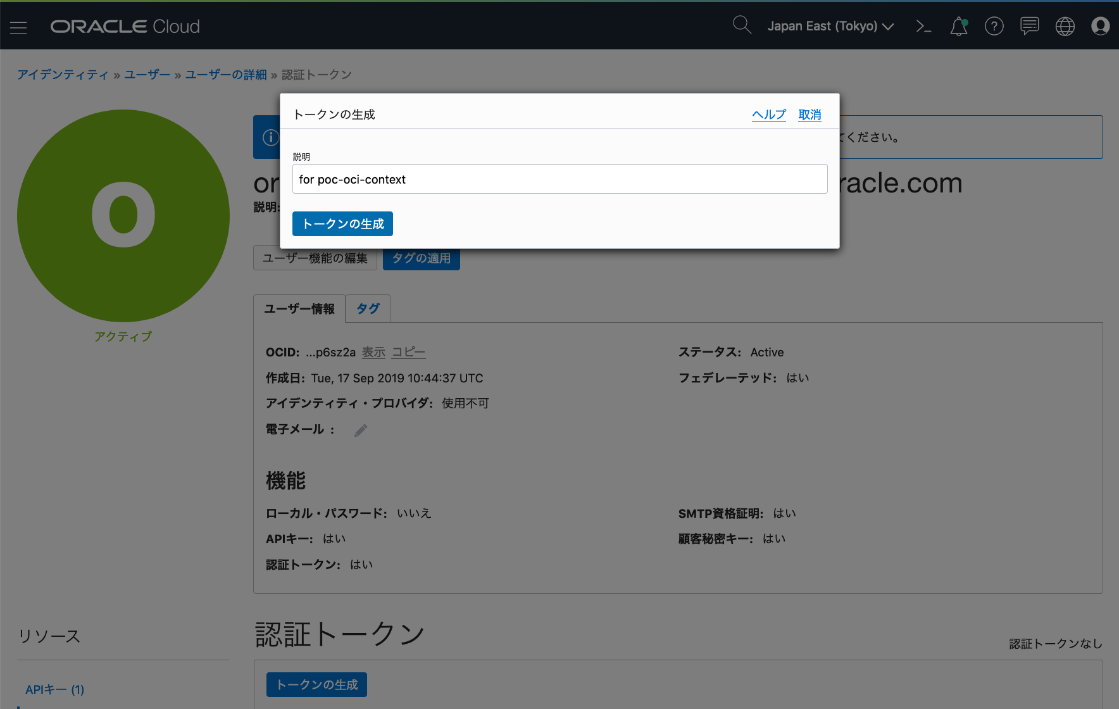Click the トークンの生成 dialog title
1119x709 pixels.
pos(334,115)
